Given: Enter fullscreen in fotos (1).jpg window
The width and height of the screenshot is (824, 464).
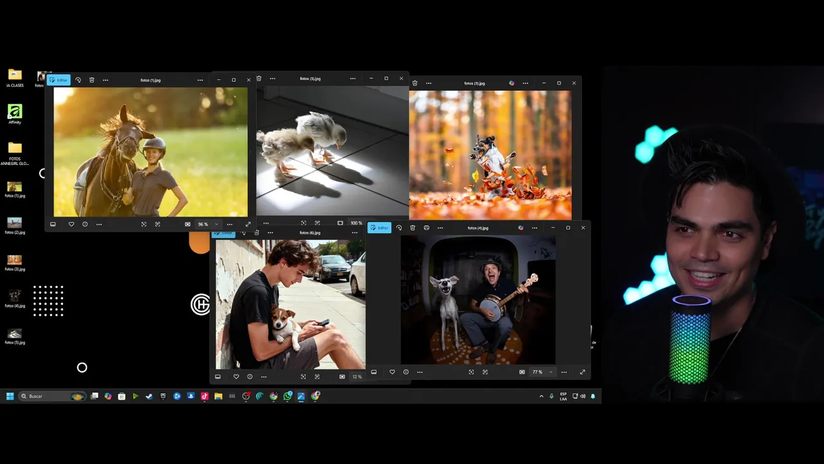Looking at the screenshot, I should point(248,224).
